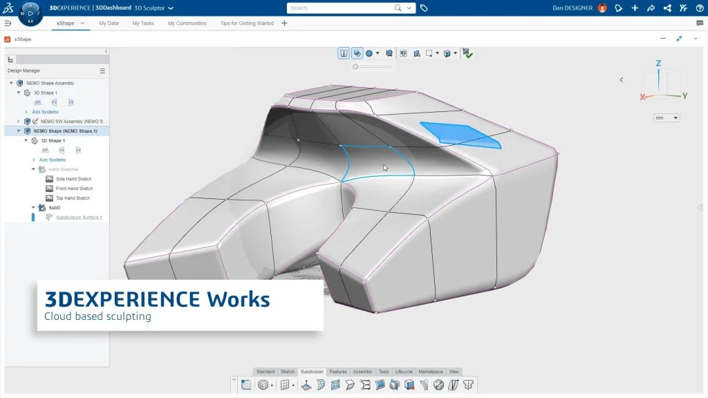The width and height of the screenshot is (708, 398).
Task: Click the tag icon beside the search bar
Action: click(x=424, y=8)
